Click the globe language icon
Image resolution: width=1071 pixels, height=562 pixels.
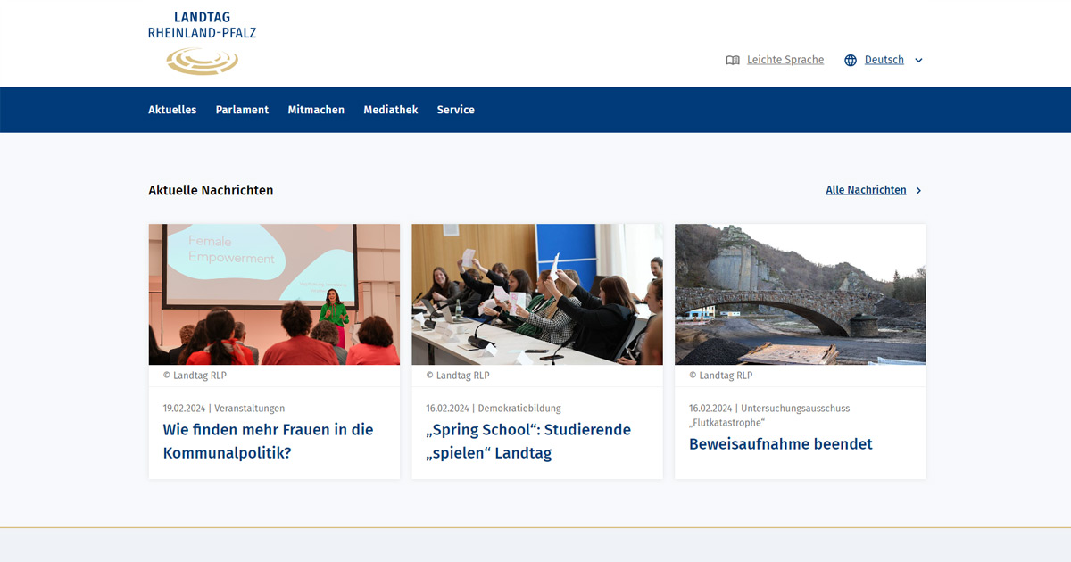tap(851, 61)
